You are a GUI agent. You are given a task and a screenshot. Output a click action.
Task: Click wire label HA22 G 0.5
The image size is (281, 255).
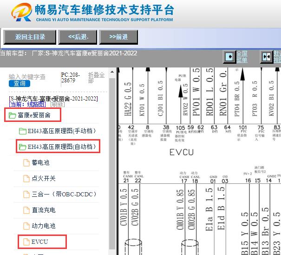click(128, 99)
